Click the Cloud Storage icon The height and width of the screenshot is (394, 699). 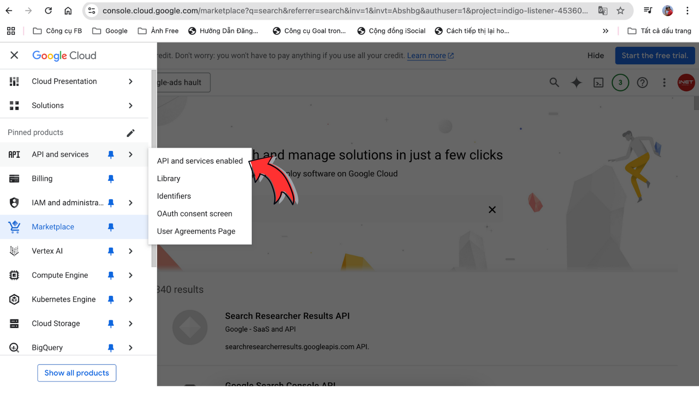coord(14,324)
